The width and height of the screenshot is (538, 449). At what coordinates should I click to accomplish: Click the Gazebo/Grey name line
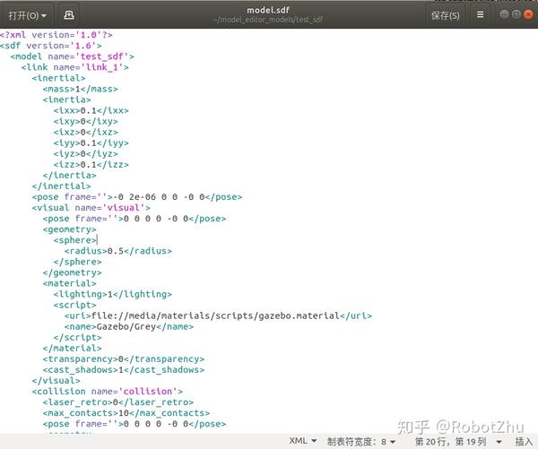coord(128,326)
